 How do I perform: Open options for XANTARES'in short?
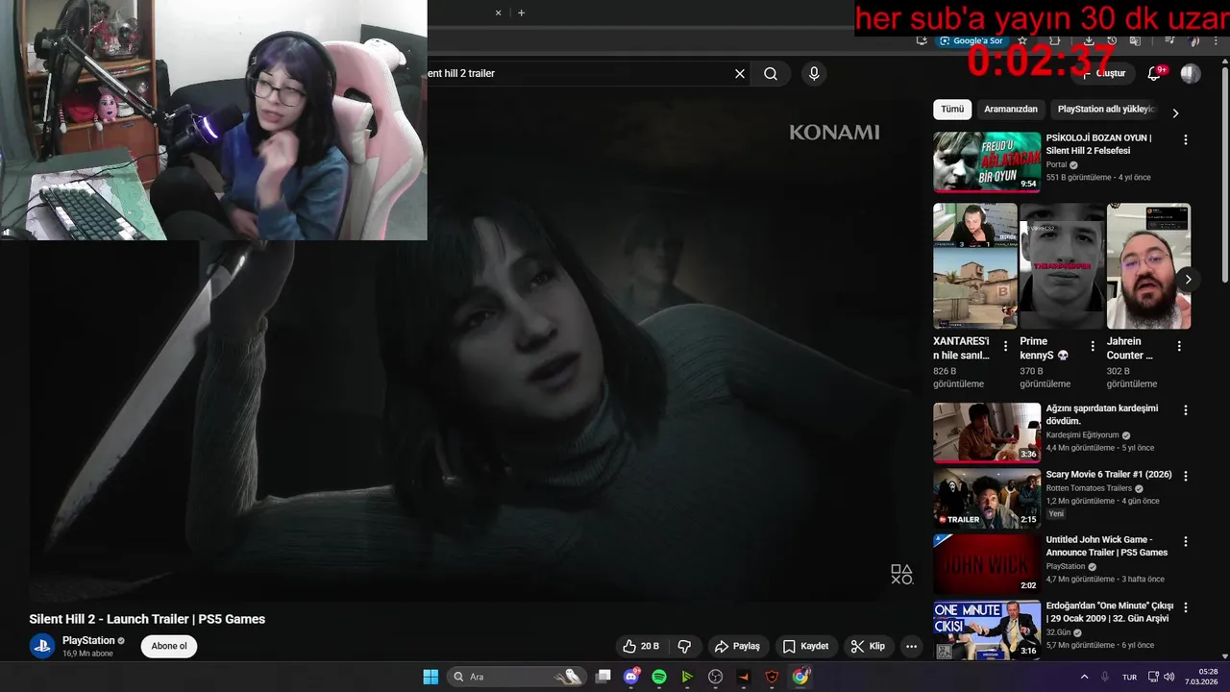(1005, 346)
